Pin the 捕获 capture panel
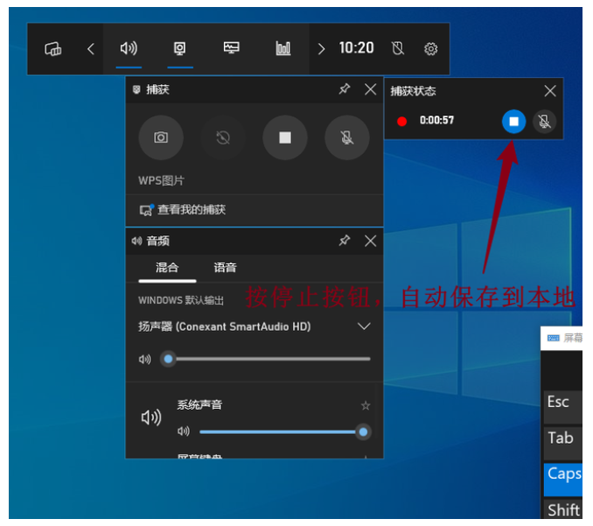 [345, 89]
